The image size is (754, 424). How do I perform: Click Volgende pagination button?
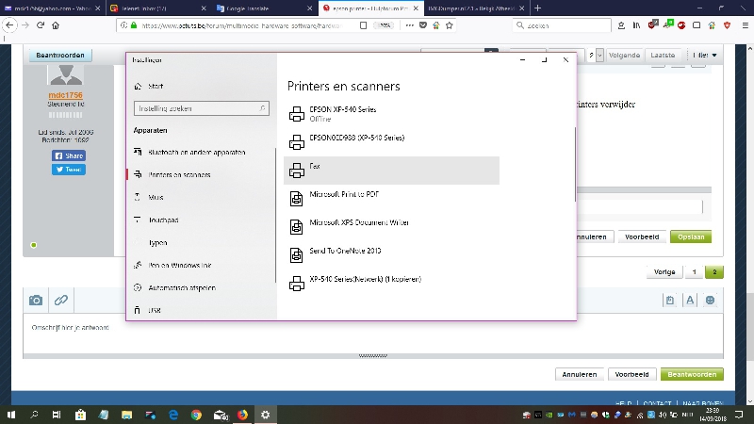pos(624,56)
